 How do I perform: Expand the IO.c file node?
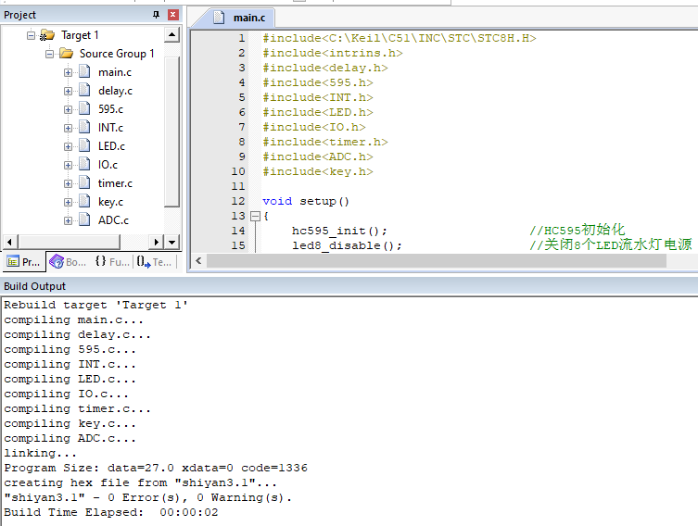point(68,165)
